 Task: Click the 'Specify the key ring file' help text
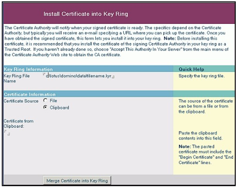201,76
